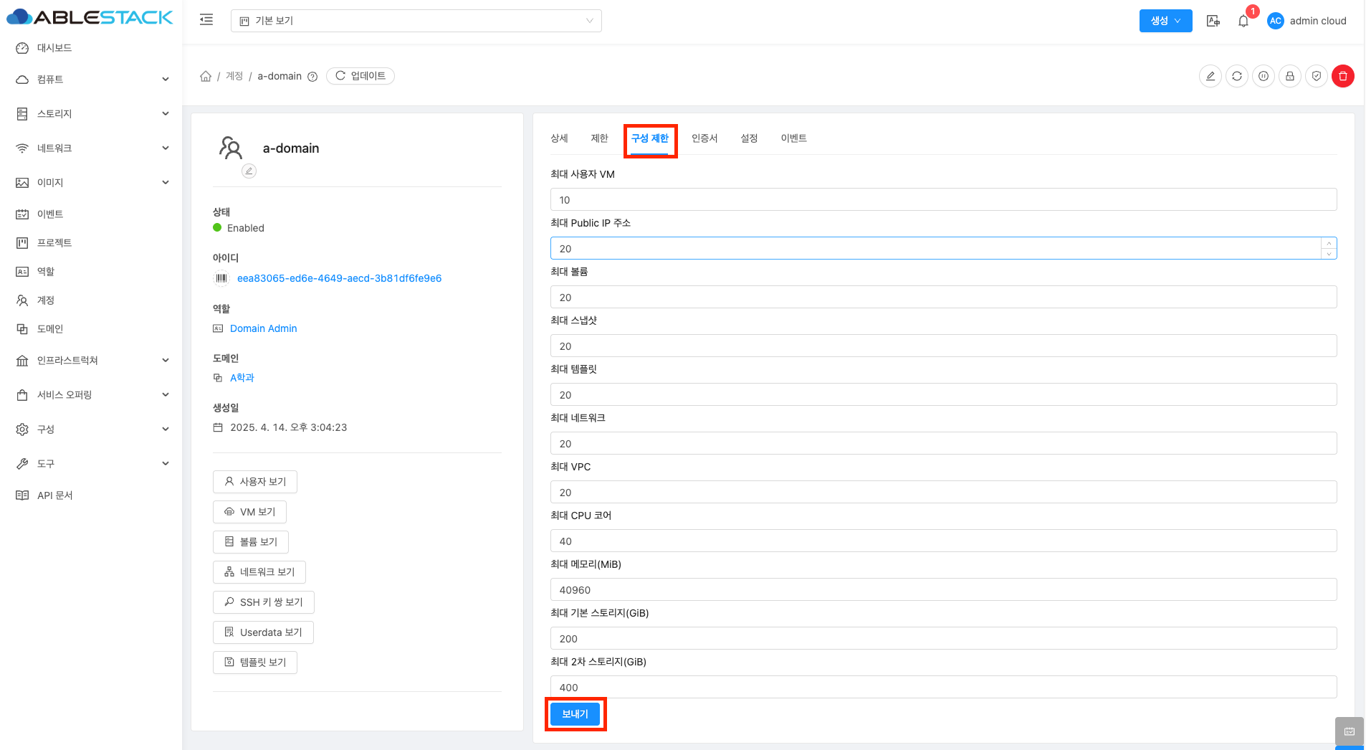
Task: Click the Userdata 보기 button
Action: click(x=263, y=632)
